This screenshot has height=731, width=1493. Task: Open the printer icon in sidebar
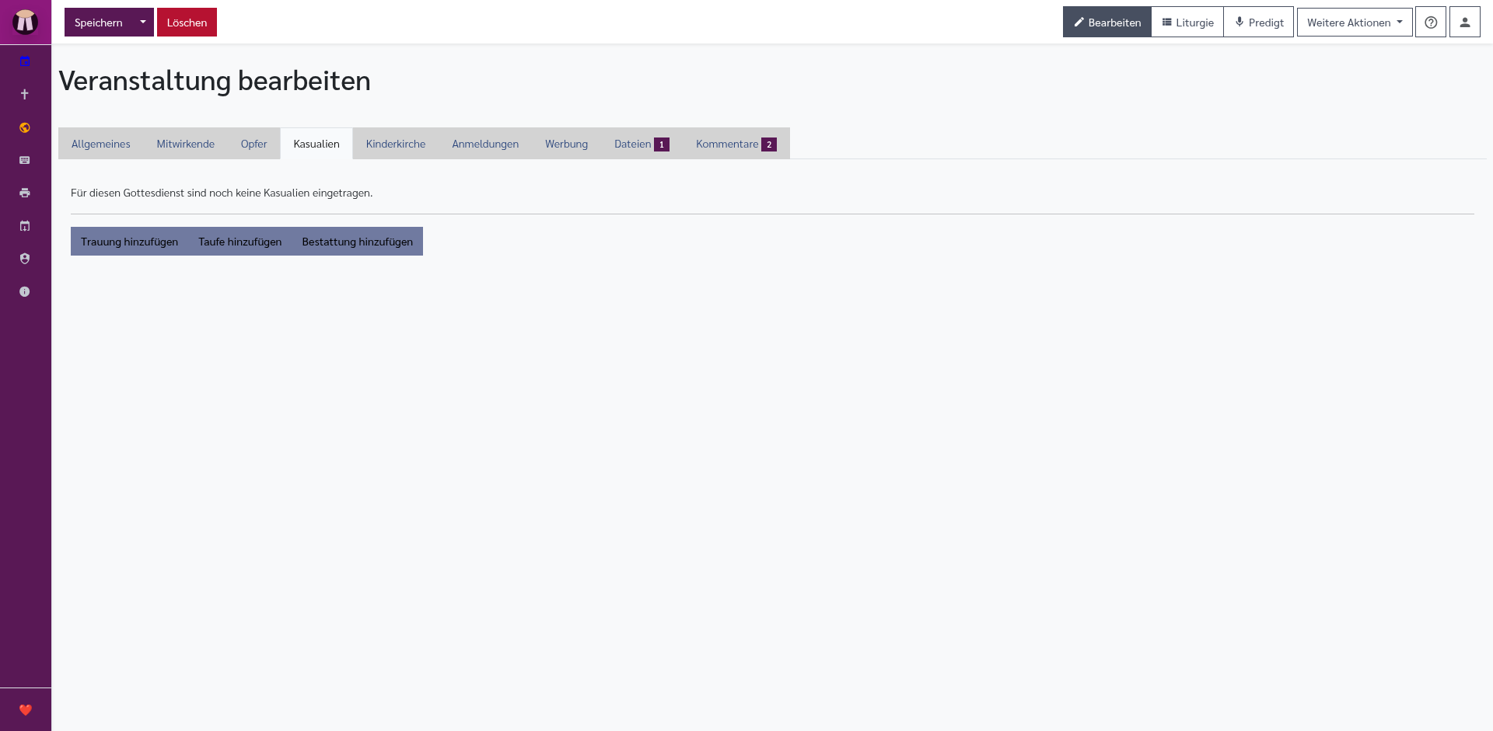point(25,193)
